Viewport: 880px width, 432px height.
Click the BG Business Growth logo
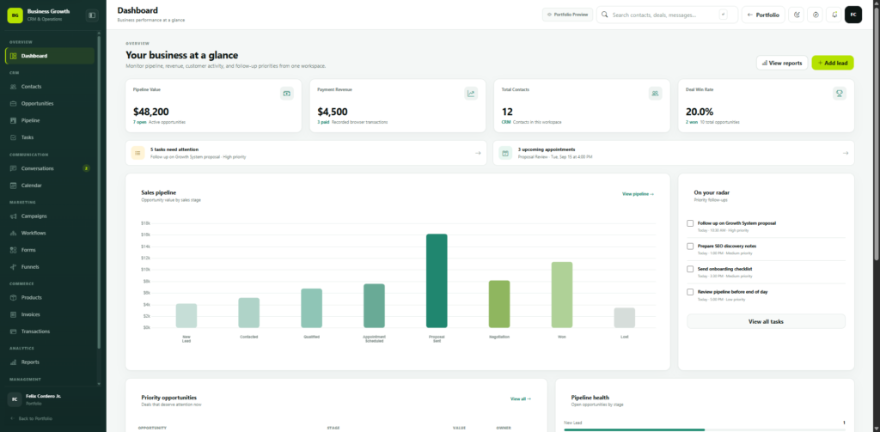coord(15,15)
